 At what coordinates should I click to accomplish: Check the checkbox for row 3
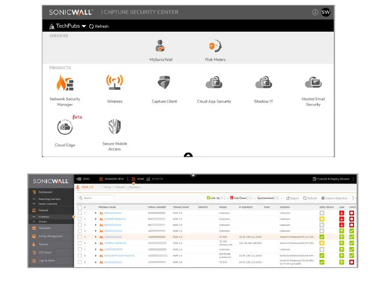(x=80, y=225)
